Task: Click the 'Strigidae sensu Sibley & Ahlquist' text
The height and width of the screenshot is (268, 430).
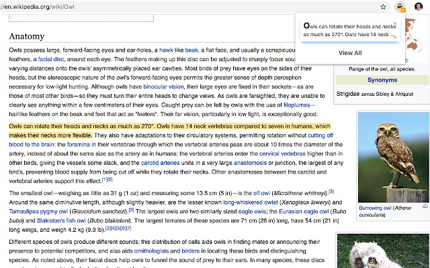Action: click(x=375, y=94)
